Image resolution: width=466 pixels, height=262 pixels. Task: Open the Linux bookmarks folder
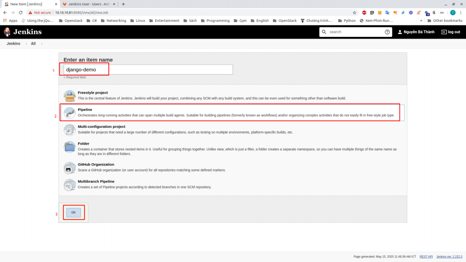coord(137,20)
